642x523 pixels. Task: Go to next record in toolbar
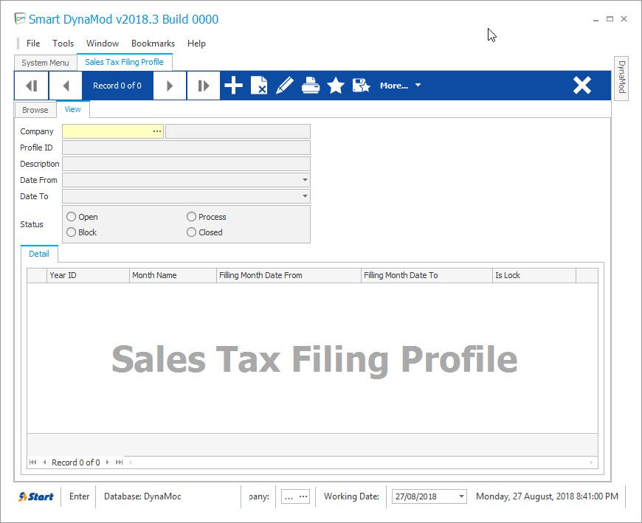point(170,86)
